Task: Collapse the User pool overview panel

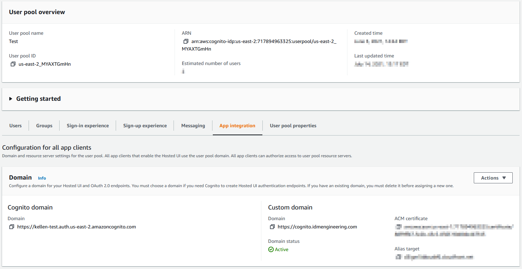Action: 37,12
